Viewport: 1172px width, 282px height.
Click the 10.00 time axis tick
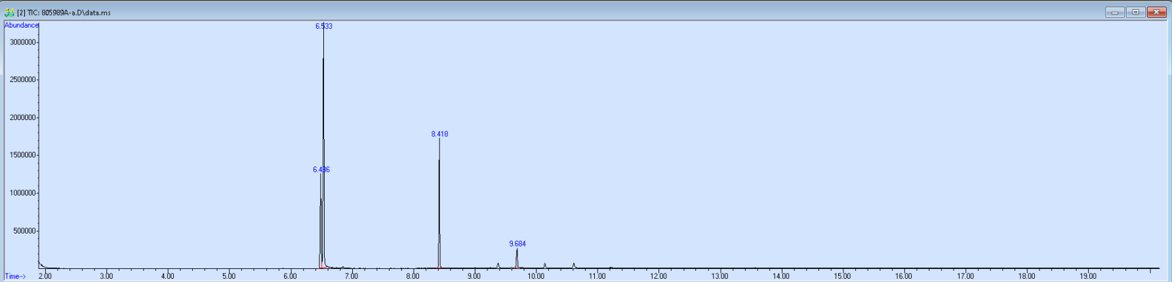tap(536, 276)
